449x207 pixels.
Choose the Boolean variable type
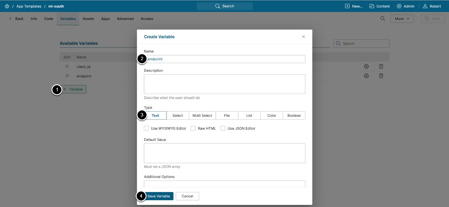click(294, 116)
